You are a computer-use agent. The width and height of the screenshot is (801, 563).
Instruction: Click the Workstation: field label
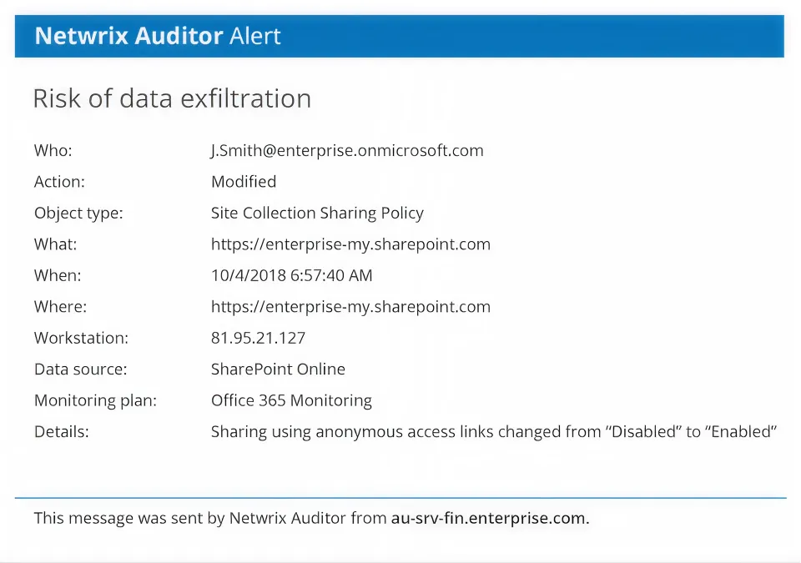coord(81,338)
